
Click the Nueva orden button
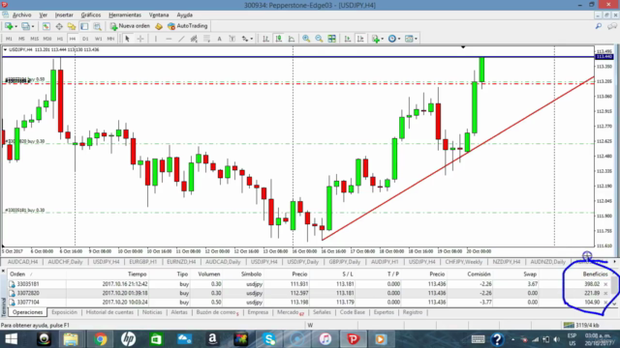pyautogui.click(x=130, y=26)
